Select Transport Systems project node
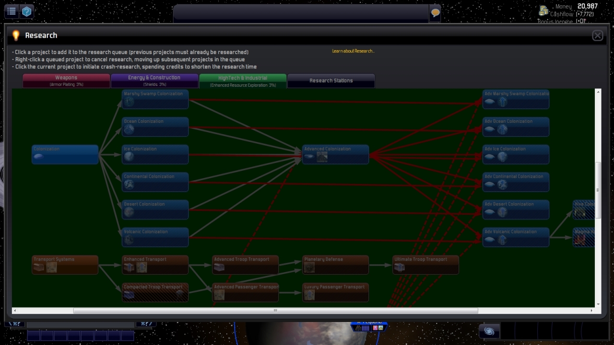The image size is (614, 345). point(65,265)
